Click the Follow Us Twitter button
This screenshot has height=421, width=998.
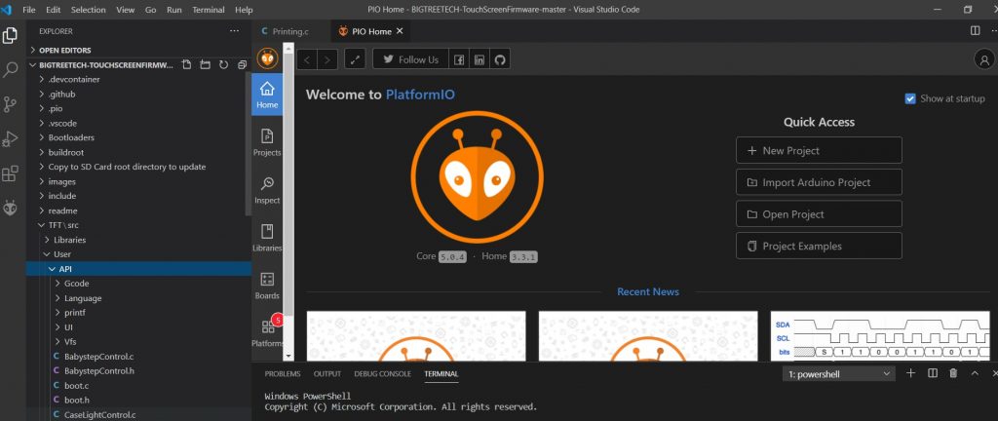[x=410, y=59]
